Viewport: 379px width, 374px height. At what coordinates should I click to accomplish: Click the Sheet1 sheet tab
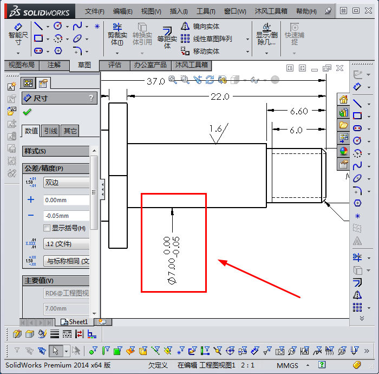[x=75, y=321]
